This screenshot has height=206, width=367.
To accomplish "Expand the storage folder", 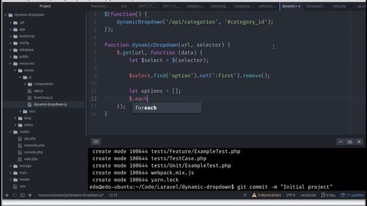I will [x=10, y=166].
